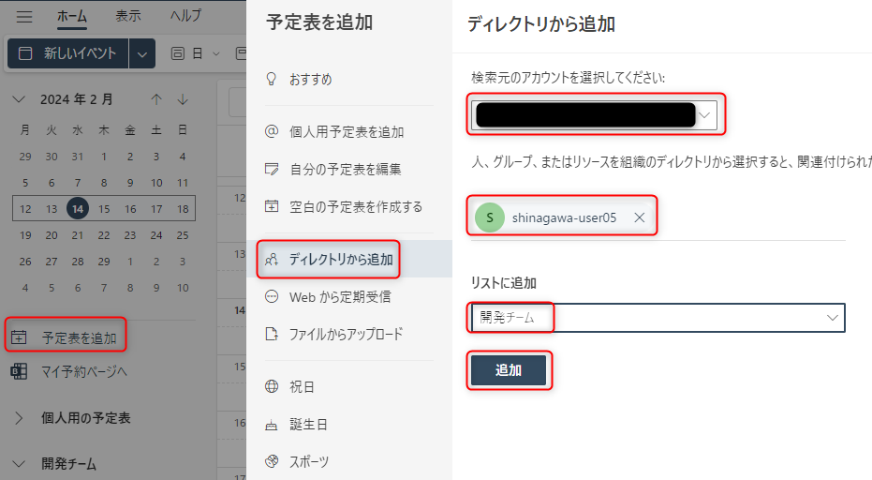Screen dimensions: 872x480
Task: Click 予定表を追加 in the left pane
Action: coord(79,337)
